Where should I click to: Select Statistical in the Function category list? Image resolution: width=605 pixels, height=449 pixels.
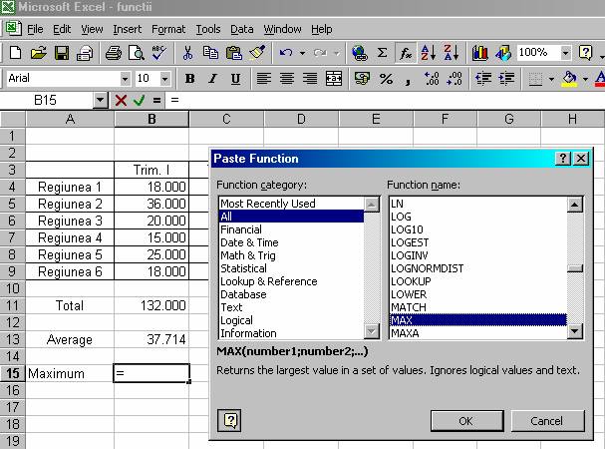pyautogui.click(x=243, y=268)
